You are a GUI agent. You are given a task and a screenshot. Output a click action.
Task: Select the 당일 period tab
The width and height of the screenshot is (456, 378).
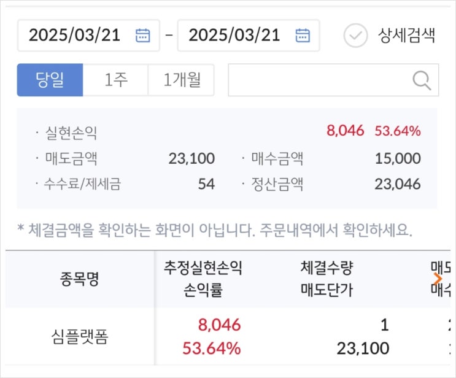(x=50, y=80)
